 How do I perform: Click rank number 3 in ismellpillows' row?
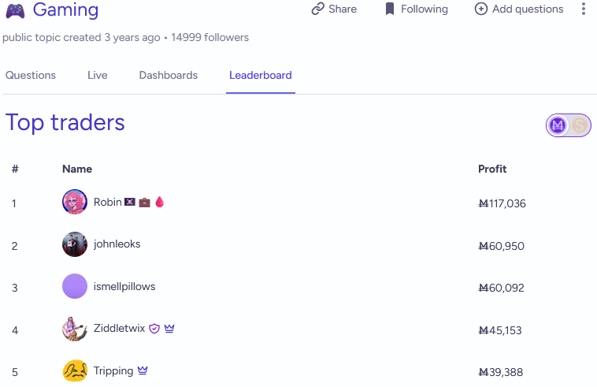tap(14, 288)
